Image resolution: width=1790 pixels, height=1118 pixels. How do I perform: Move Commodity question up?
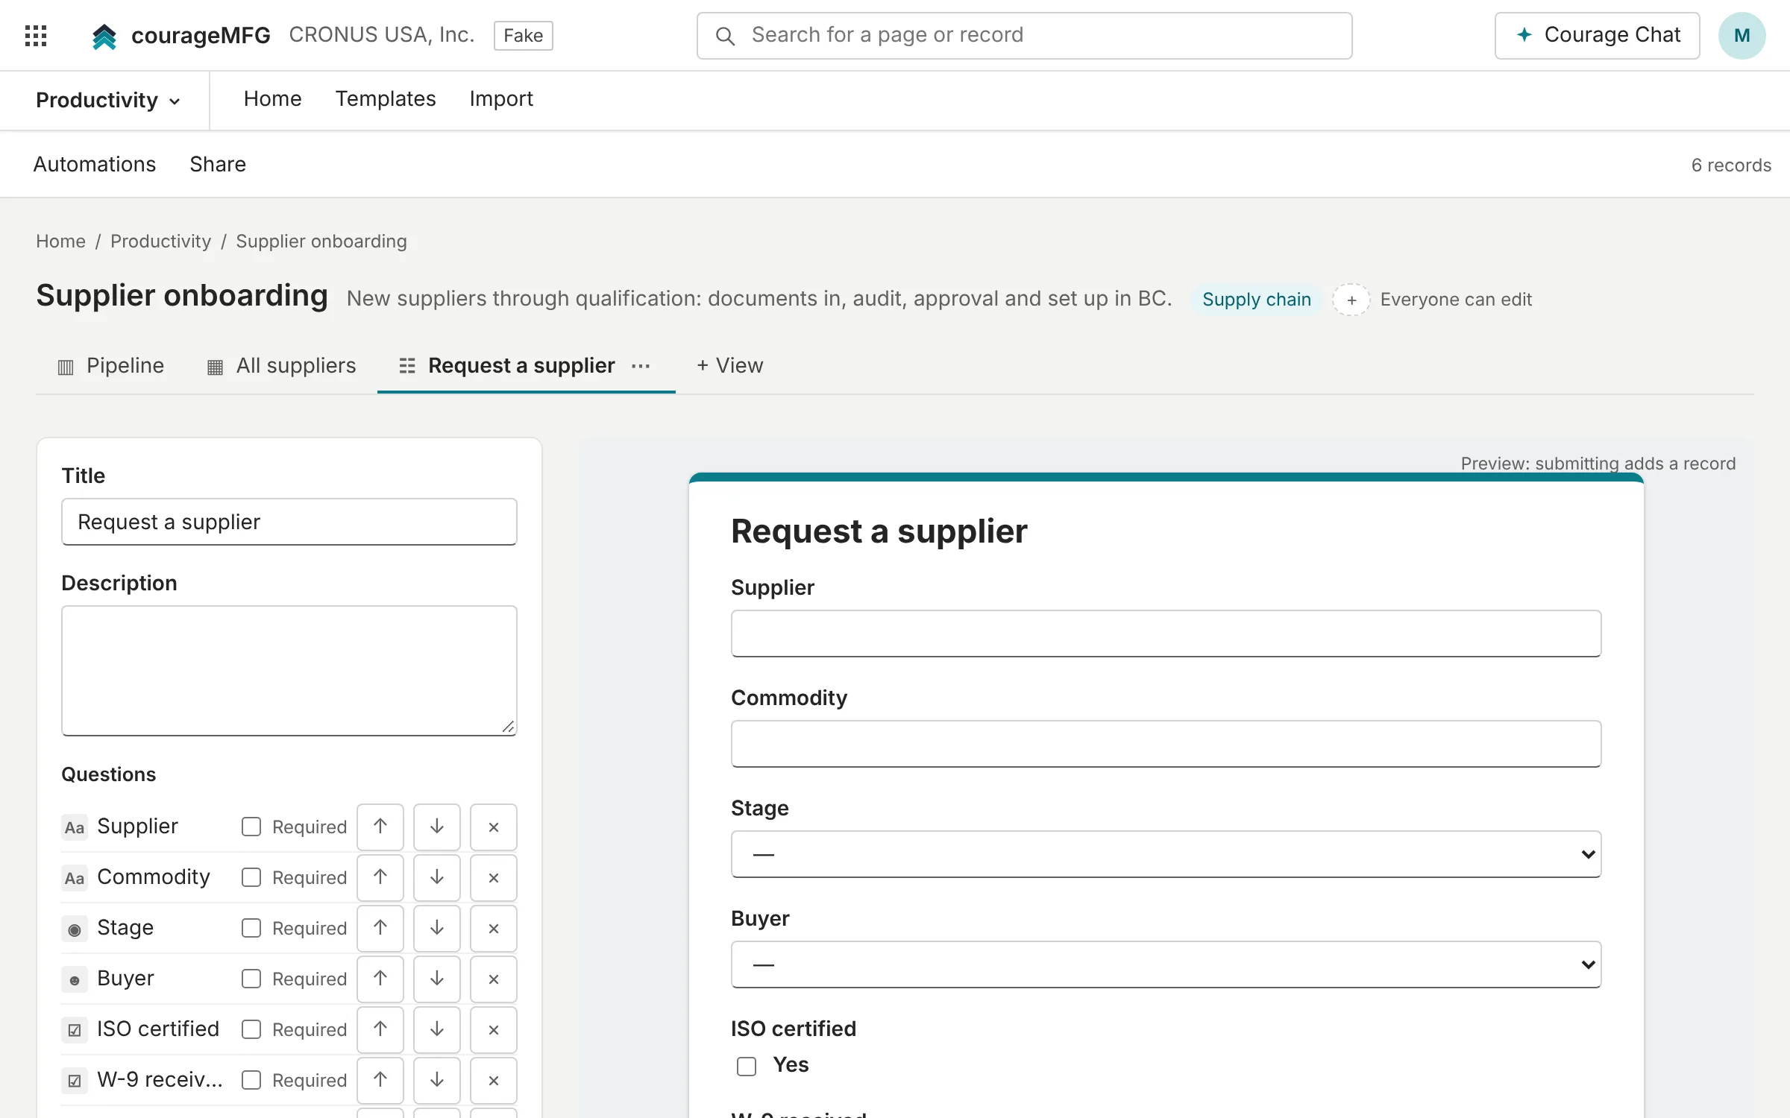click(x=380, y=877)
